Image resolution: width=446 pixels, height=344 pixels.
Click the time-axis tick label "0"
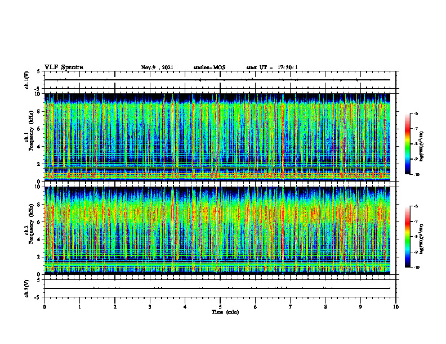pos(44,307)
